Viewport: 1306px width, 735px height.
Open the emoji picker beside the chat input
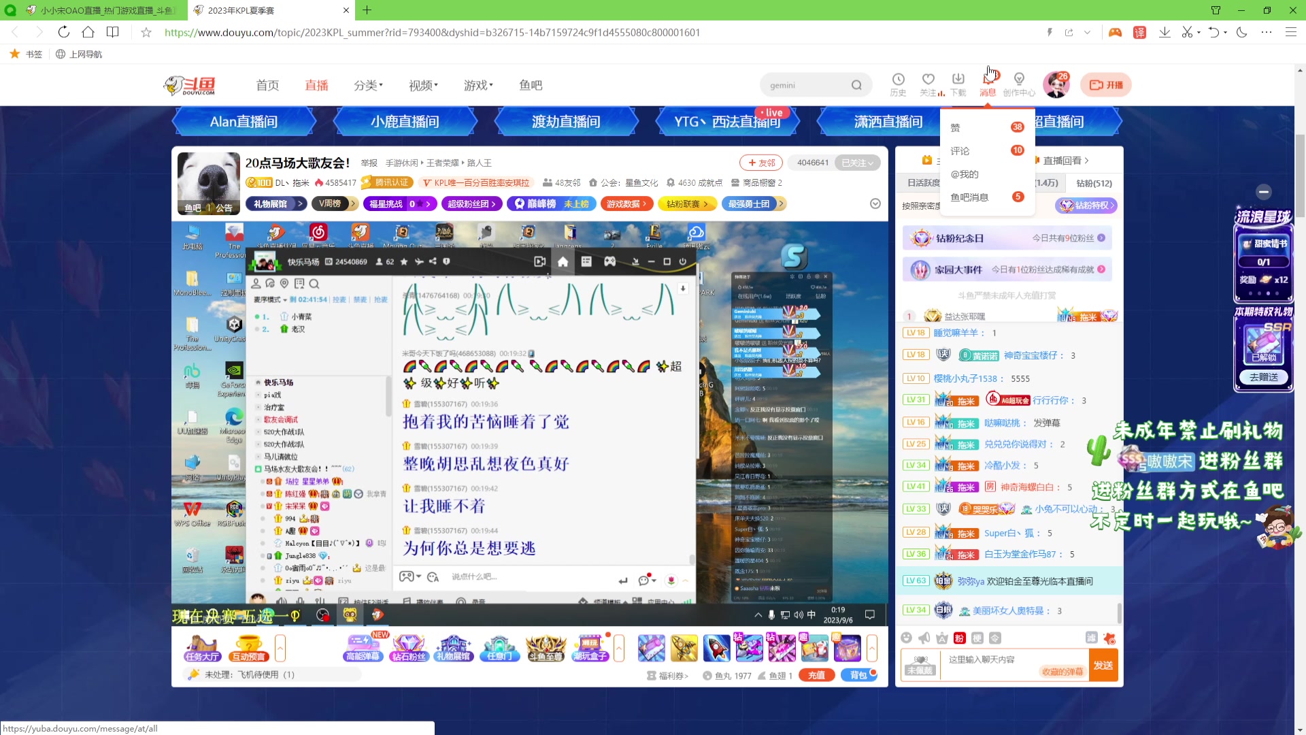coord(906,638)
